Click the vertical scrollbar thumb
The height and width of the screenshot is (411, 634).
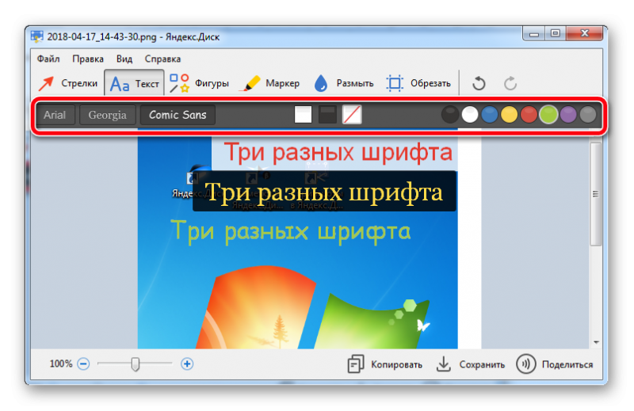[x=595, y=194]
